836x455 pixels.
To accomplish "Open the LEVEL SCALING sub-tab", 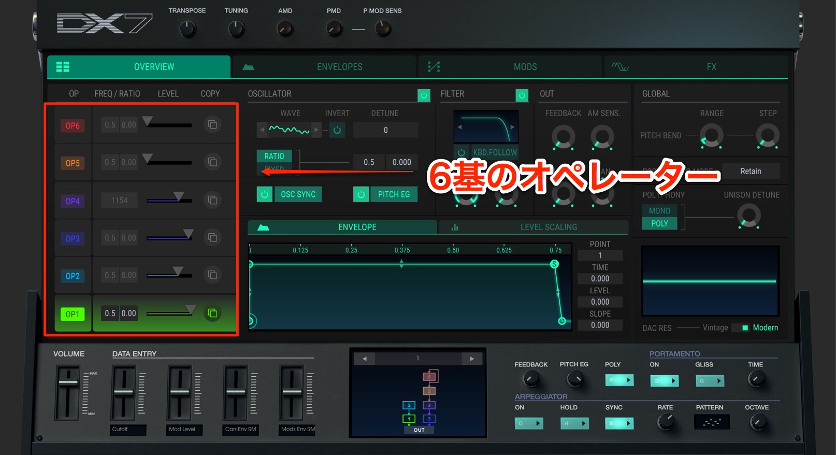I will [x=534, y=227].
